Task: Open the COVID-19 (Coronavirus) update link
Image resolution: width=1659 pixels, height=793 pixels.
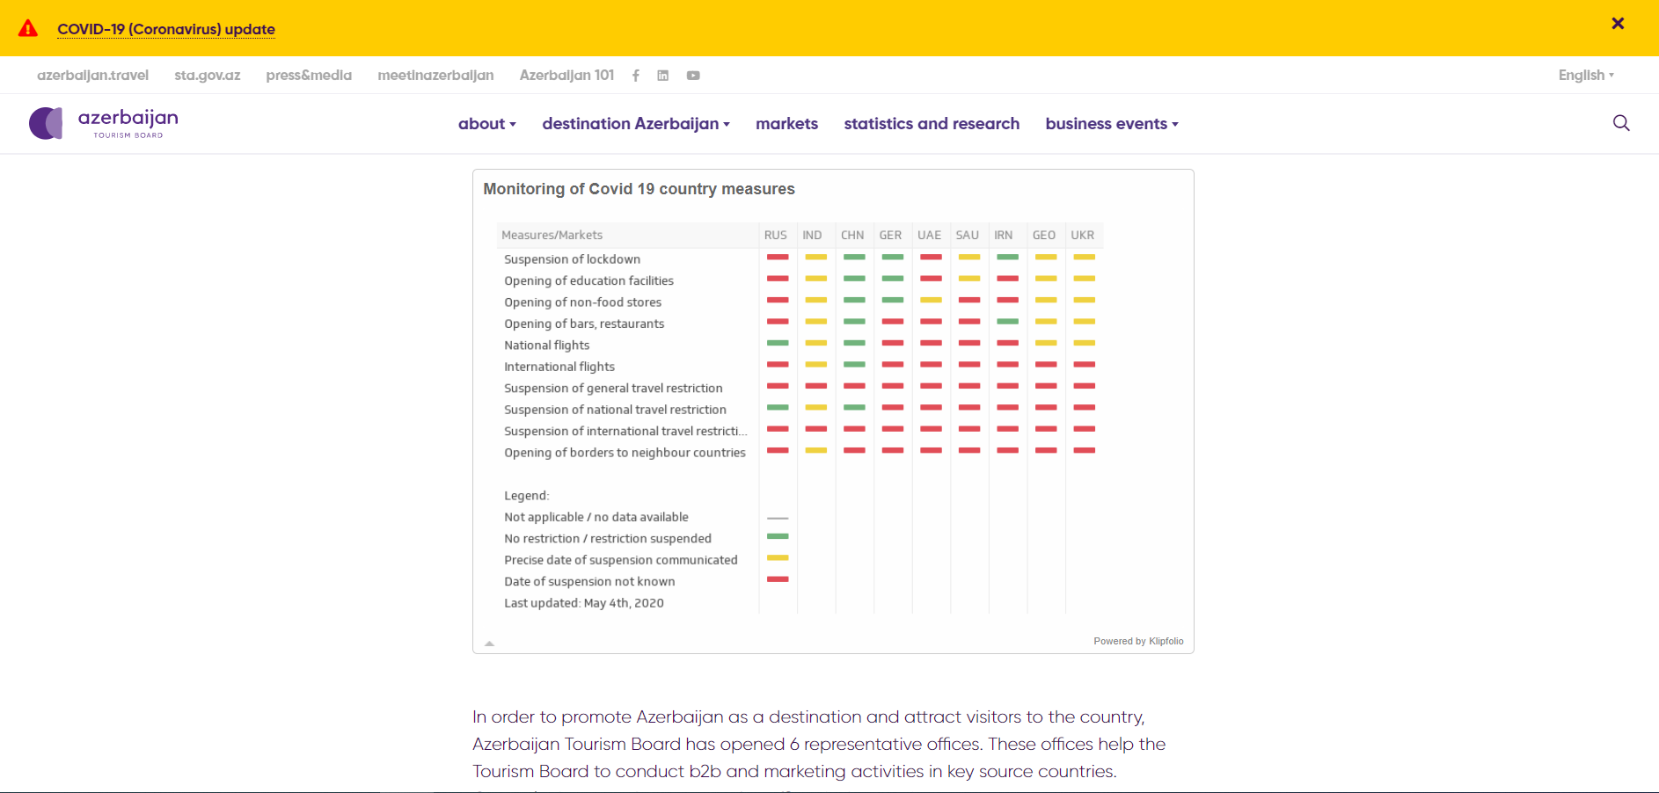Action: click(x=166, y=29)
